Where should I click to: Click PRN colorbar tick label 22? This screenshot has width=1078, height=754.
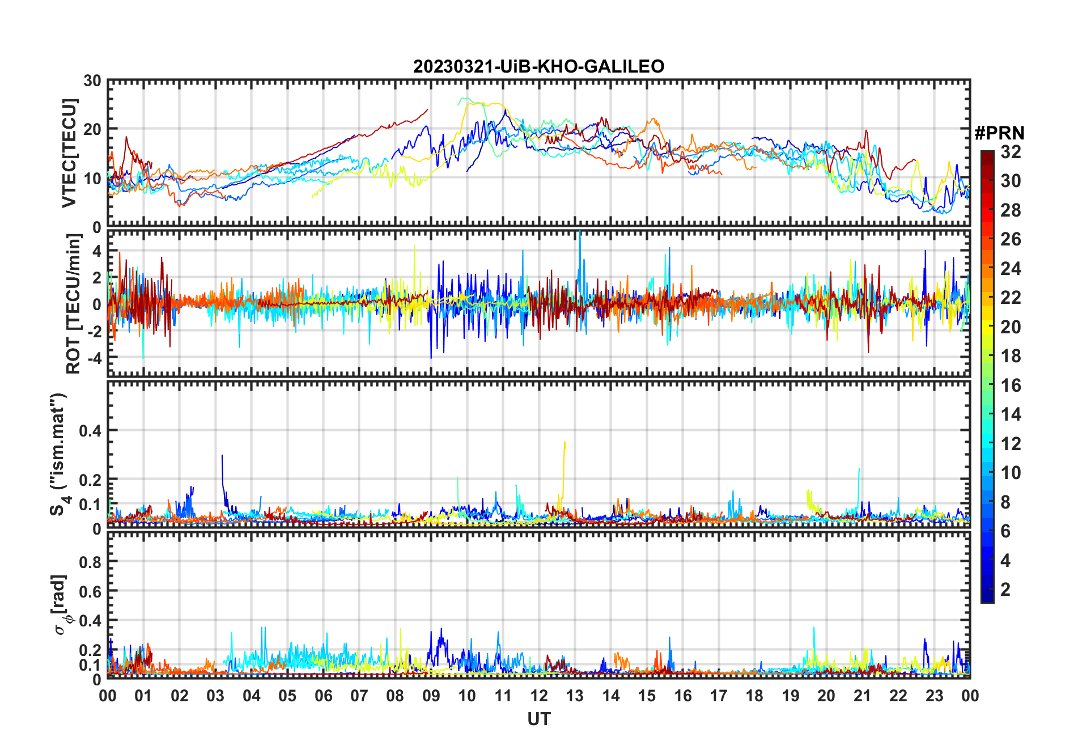point(1011,297)
